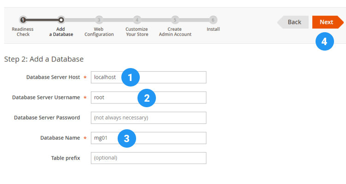346x184 pixels.
Task: Focus the Database Server Host field
Action: pyautogui.click(x=106, y=77)
